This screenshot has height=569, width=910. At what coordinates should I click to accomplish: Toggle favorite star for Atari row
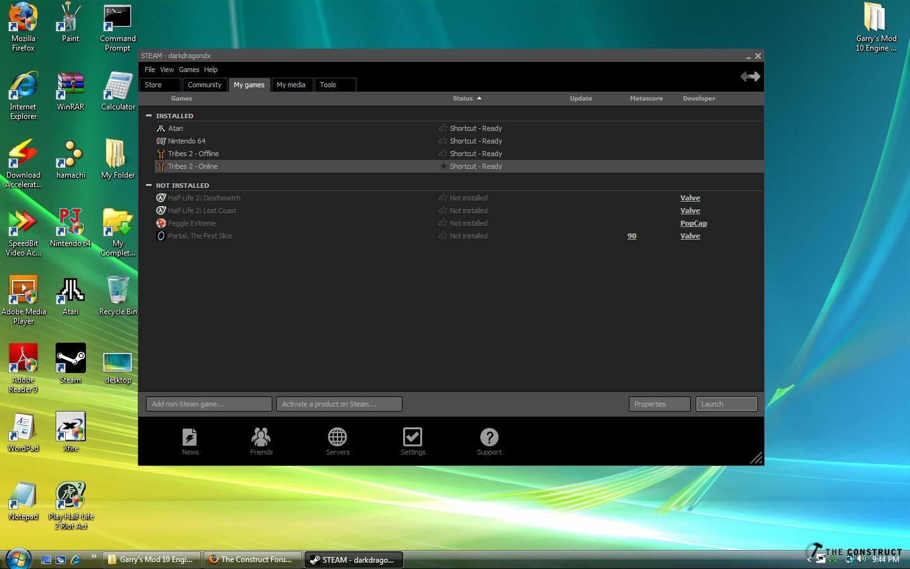[x=442, y=128]
